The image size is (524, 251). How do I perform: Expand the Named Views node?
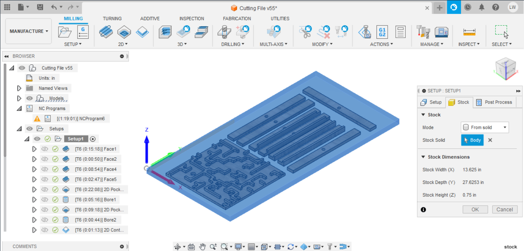pyautogui.click(x=19, y=88)
